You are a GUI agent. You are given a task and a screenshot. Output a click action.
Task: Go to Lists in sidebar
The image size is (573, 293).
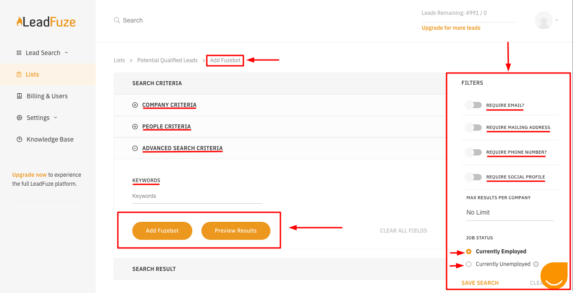click(x=48, y=74)
